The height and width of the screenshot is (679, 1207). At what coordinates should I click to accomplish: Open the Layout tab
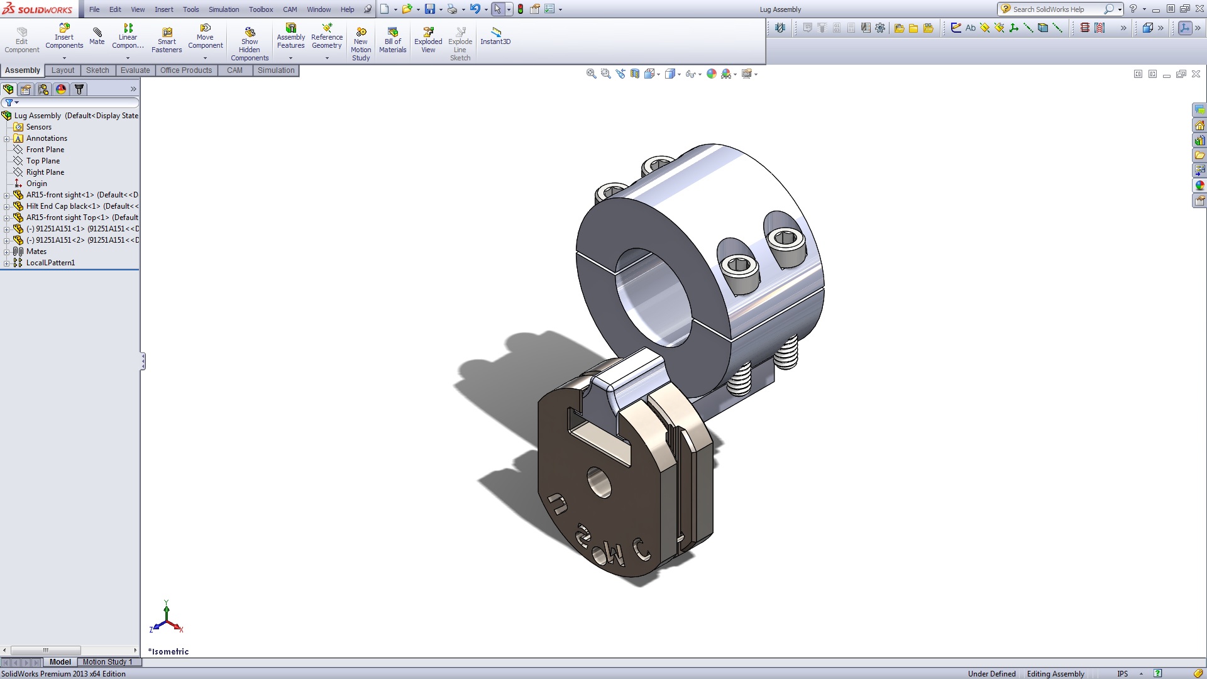pyautogui.click(x=63, y=70)
